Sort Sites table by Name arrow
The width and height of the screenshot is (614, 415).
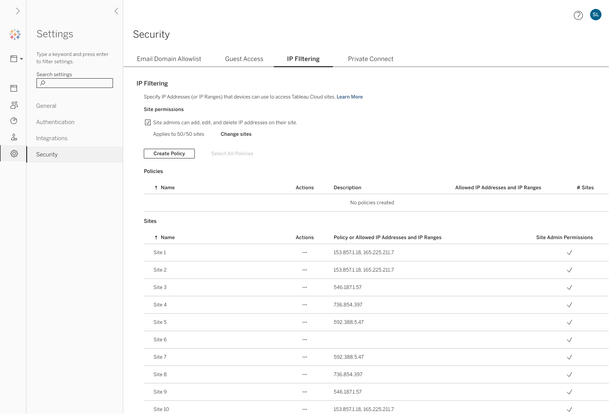point(156,237)
